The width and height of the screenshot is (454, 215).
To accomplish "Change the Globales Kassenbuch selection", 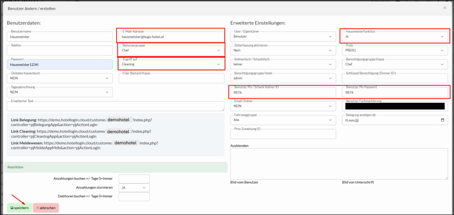I will 59,78.
